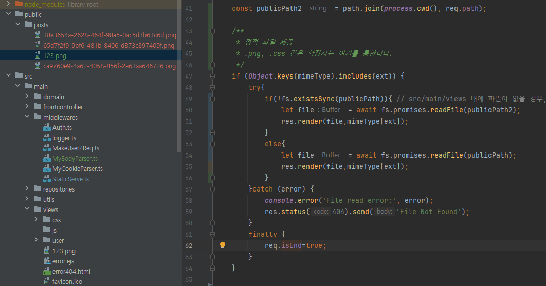
Task: Open favicon.ico file name
Action: 67,282
